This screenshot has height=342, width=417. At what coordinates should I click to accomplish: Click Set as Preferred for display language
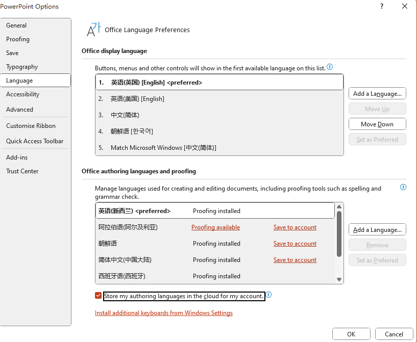(x=377, y=140)
